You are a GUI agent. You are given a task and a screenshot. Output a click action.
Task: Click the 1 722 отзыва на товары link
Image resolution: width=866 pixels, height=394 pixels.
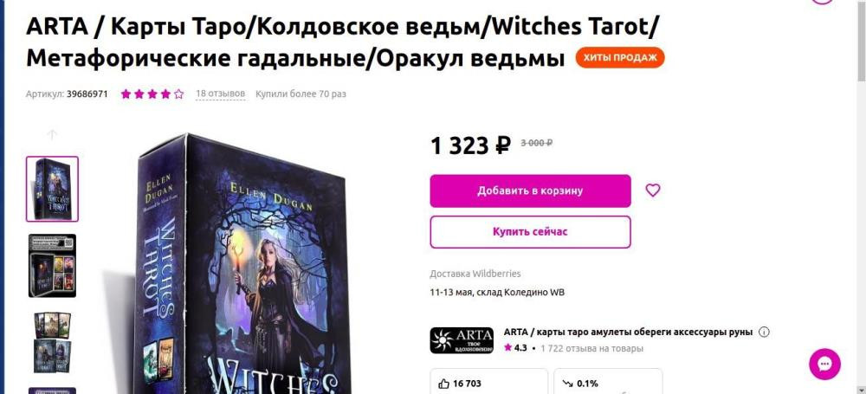(592, 349)
